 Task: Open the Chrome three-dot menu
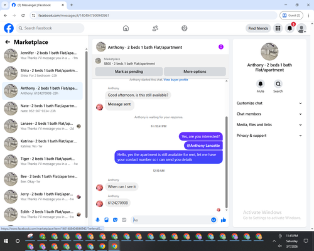(x=308, y=16)
